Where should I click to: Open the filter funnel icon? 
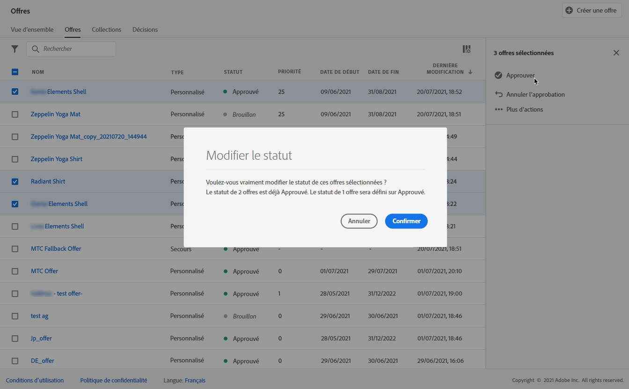[15, 49]
